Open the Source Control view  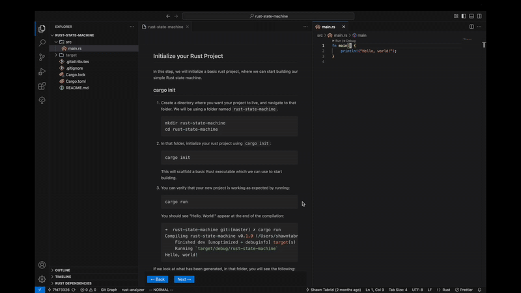tap(42, 57)
